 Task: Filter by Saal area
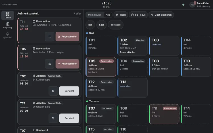click(x=101, y=25)
